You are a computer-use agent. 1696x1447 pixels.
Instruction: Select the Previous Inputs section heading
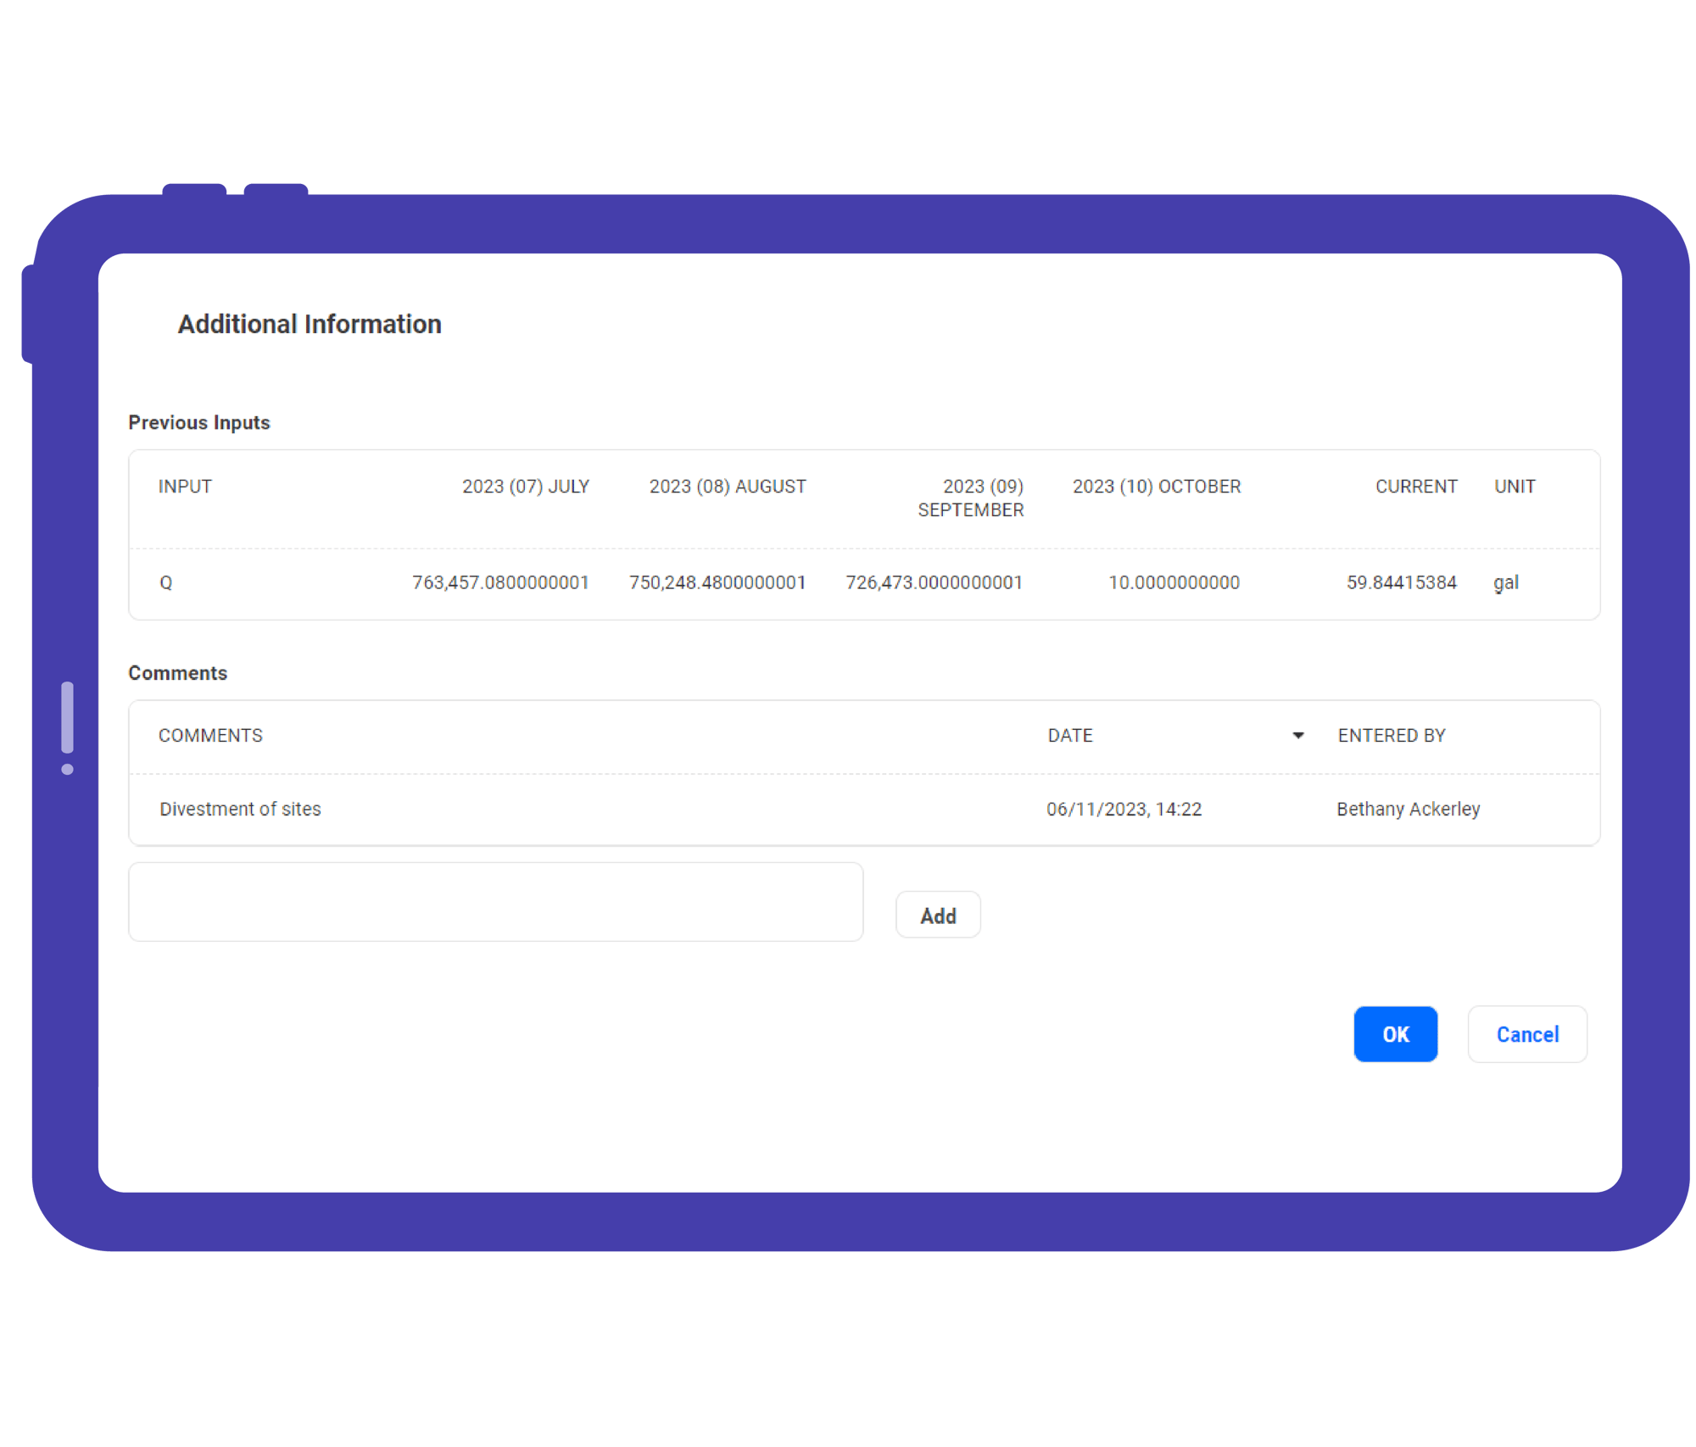pyautogui.click(x=199, y=422)
